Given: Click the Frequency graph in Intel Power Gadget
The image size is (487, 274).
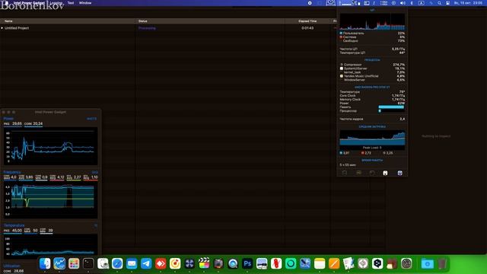Looking at the screenshot, I should 51,199.
